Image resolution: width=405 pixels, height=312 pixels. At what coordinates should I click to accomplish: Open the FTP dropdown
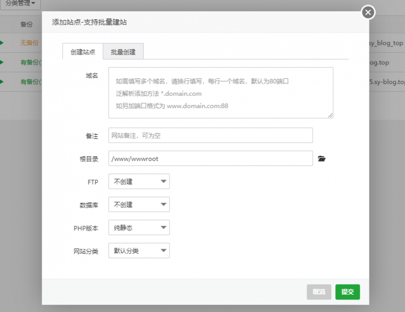[139, 182]
